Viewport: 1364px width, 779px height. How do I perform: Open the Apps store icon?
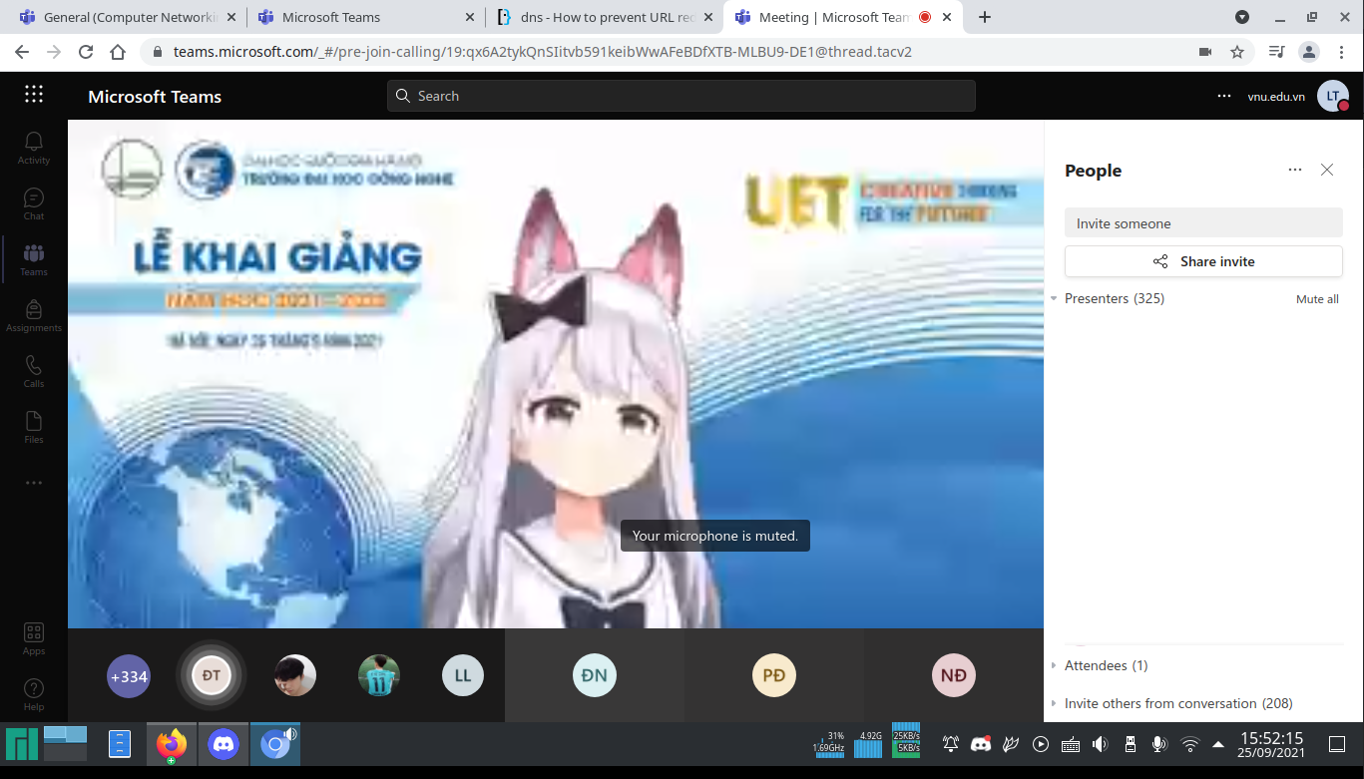click(33, 638)
